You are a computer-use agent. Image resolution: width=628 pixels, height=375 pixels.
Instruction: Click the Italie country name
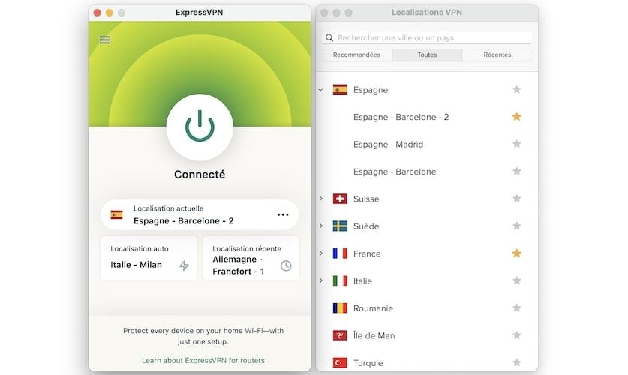tap(362, 281)
